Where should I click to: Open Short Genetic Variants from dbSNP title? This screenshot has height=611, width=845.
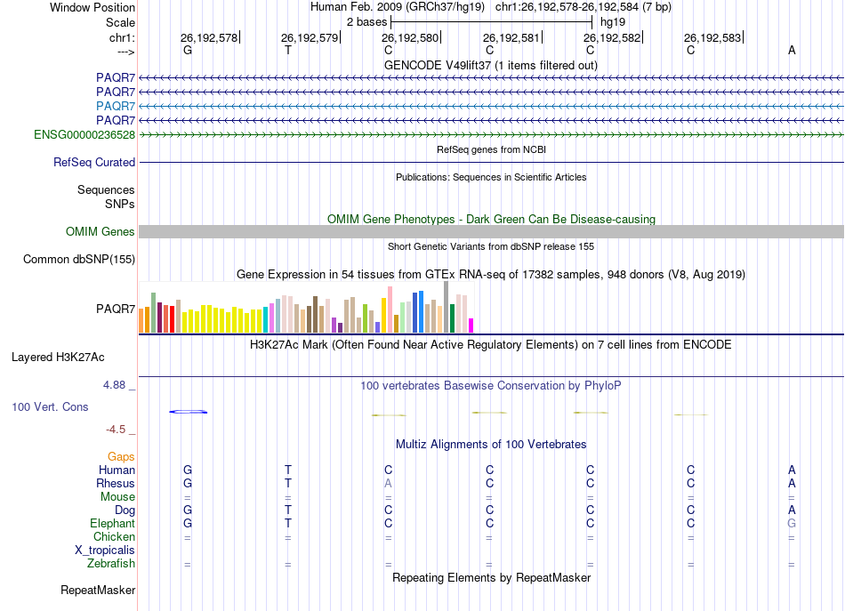point(491,246)
